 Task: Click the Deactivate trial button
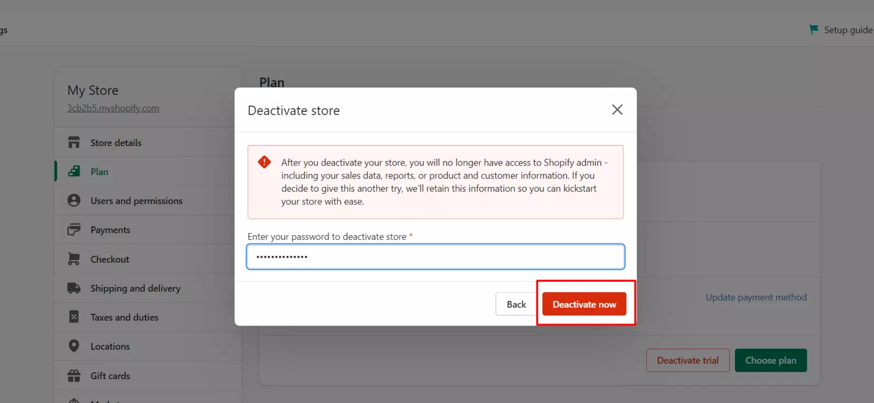(688, 360)
